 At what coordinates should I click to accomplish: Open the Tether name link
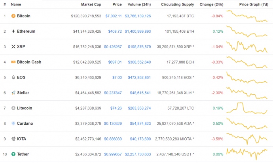[x=23, y=154]
